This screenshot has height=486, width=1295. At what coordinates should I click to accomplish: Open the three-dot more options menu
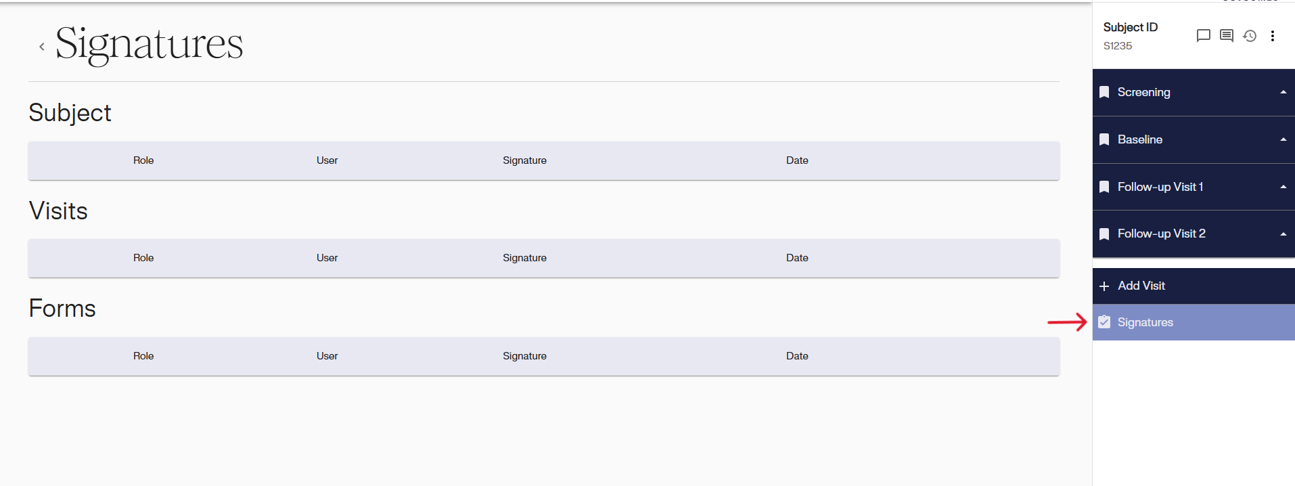click(x=1273, y=36)
